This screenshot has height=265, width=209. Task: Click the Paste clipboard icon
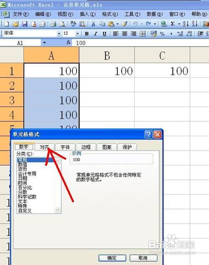click(x=111, y=24)
